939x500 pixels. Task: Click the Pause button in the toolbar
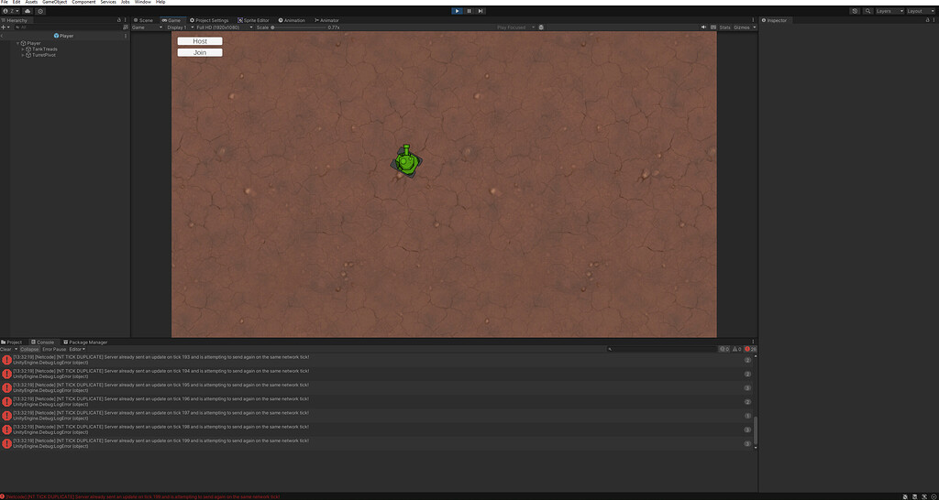469,11
